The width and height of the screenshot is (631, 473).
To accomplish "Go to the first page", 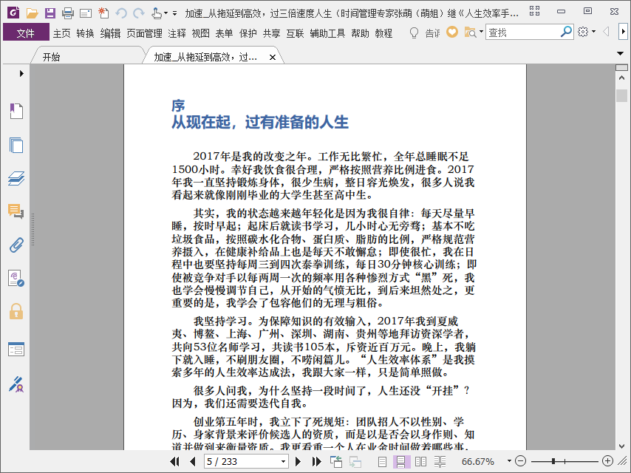I will coord(174,461).
